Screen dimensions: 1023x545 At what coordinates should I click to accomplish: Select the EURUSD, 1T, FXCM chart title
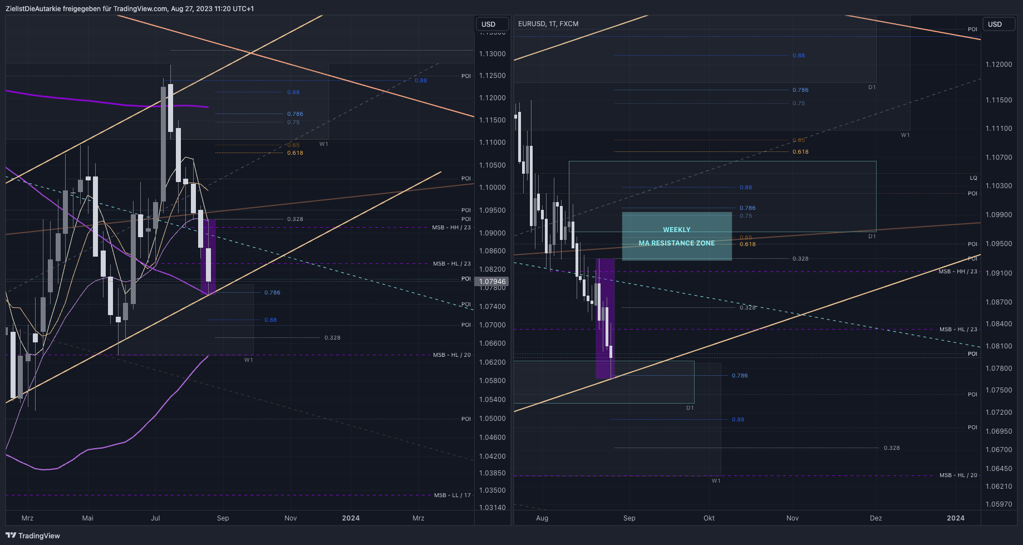[548, 23]
